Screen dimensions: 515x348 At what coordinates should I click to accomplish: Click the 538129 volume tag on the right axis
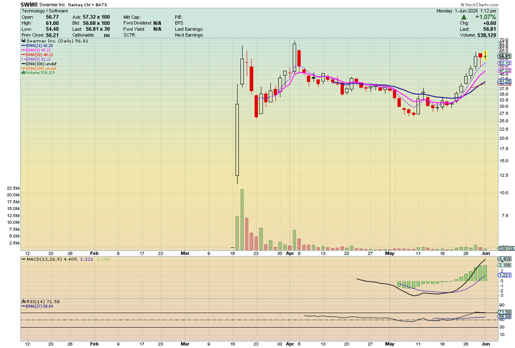coord(506,248)
